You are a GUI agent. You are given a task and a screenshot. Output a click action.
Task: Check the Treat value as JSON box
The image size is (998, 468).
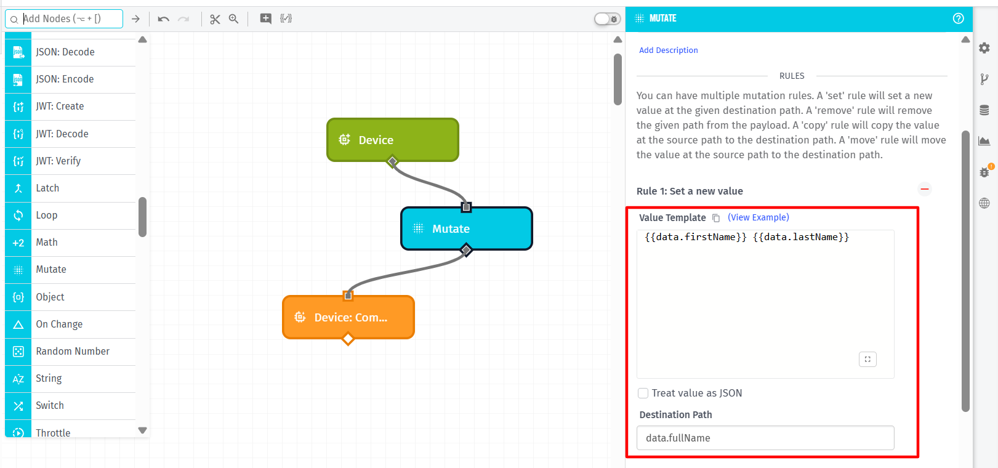coord(643,393)
